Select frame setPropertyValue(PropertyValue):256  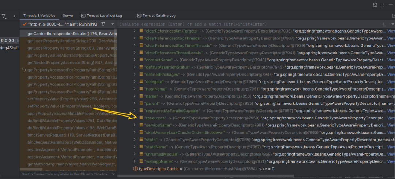pyautogui.click(x=68, y=99)
